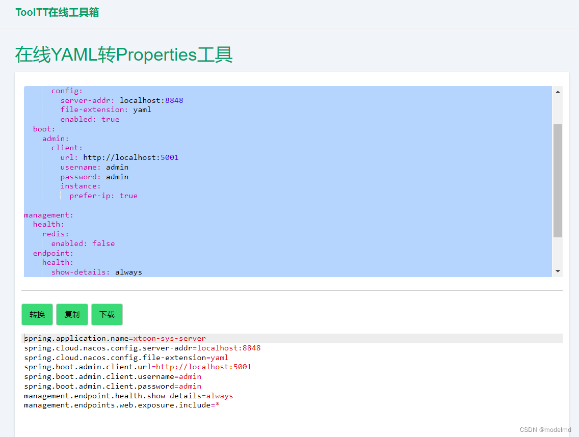
Task: Click the 'boot:' key line
Action: tap(44, 129)
